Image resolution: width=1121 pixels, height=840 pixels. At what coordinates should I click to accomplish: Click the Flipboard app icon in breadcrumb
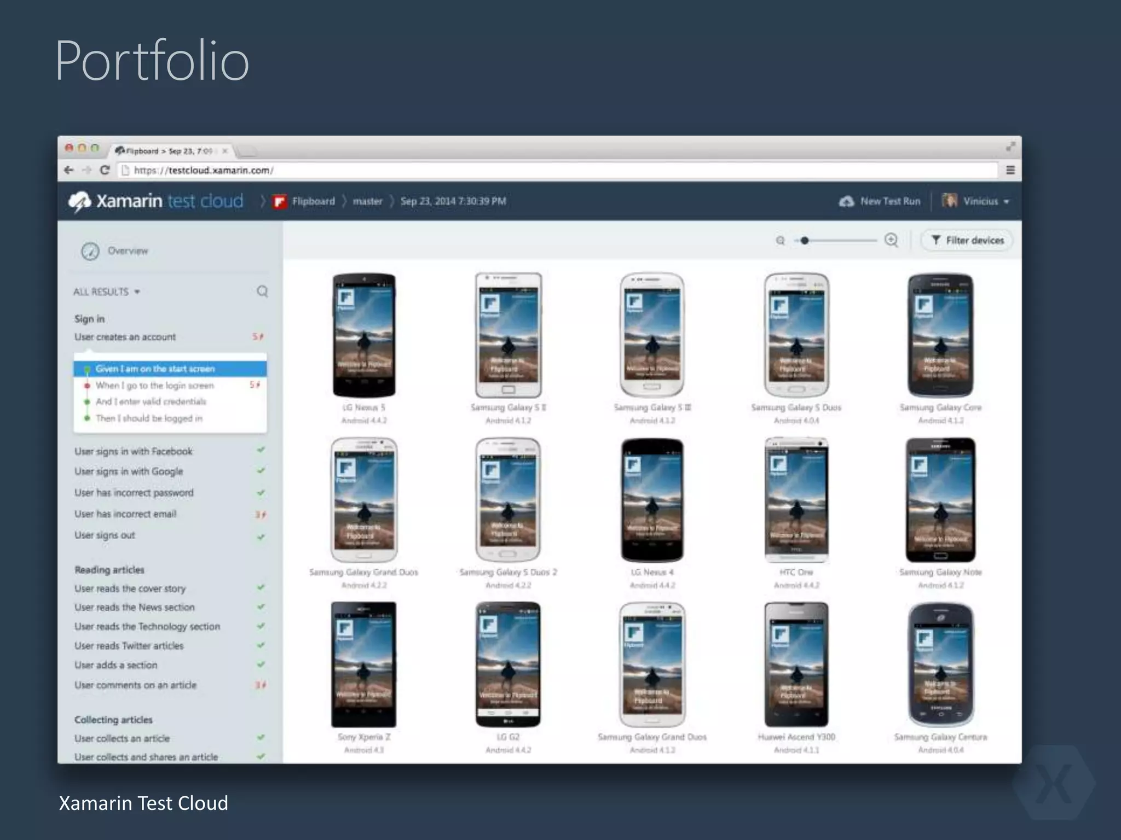(x=280, y=202)
